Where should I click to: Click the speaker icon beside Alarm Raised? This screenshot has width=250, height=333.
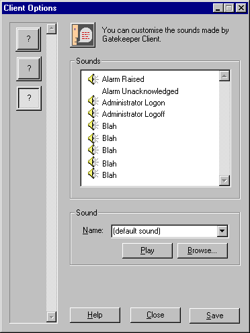(93, 79)
